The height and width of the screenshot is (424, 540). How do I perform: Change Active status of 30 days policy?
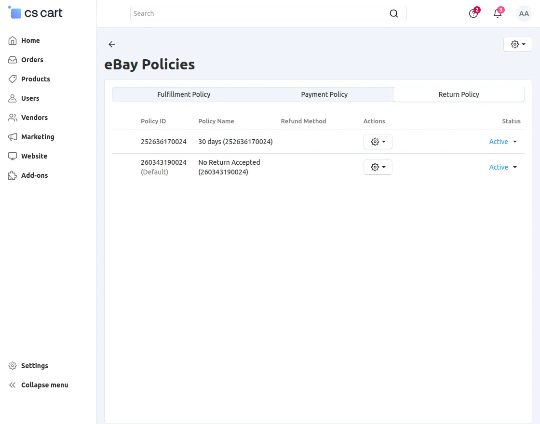503,142
